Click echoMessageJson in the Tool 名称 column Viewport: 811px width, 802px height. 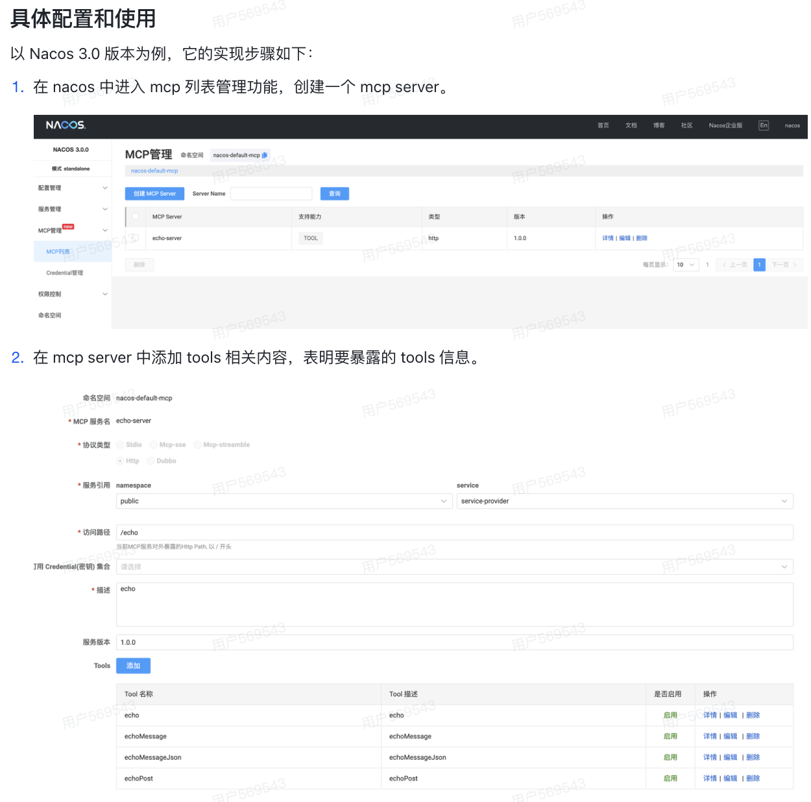coord(152,757)
